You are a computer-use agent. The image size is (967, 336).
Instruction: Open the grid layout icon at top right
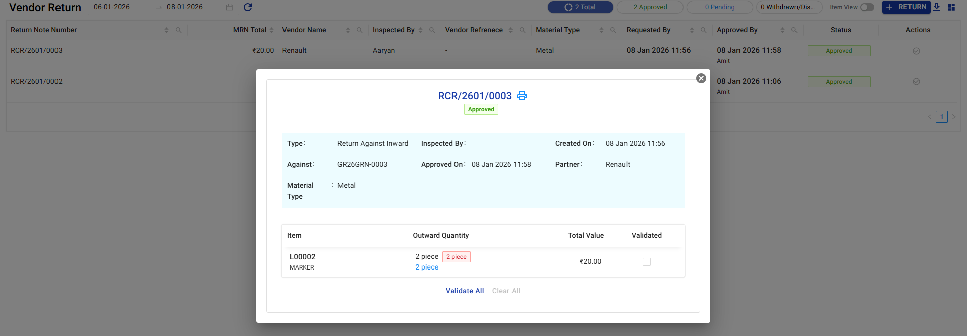pos(951,7)
